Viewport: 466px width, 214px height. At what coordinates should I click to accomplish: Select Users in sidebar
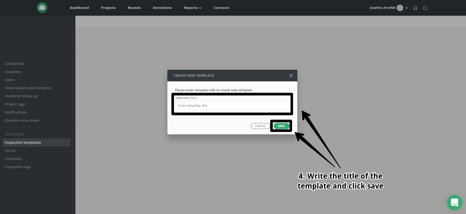10,80
